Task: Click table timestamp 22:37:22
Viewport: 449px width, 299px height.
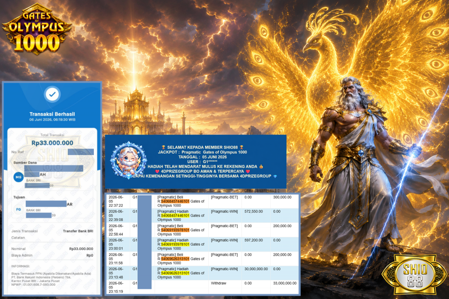Action: tap(116, 205)
